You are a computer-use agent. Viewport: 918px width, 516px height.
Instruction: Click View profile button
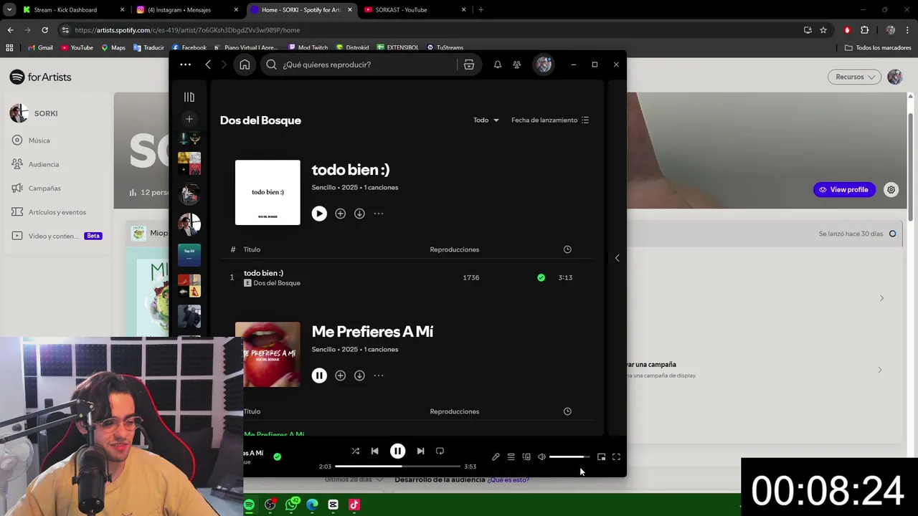click(x=844, y=190)
